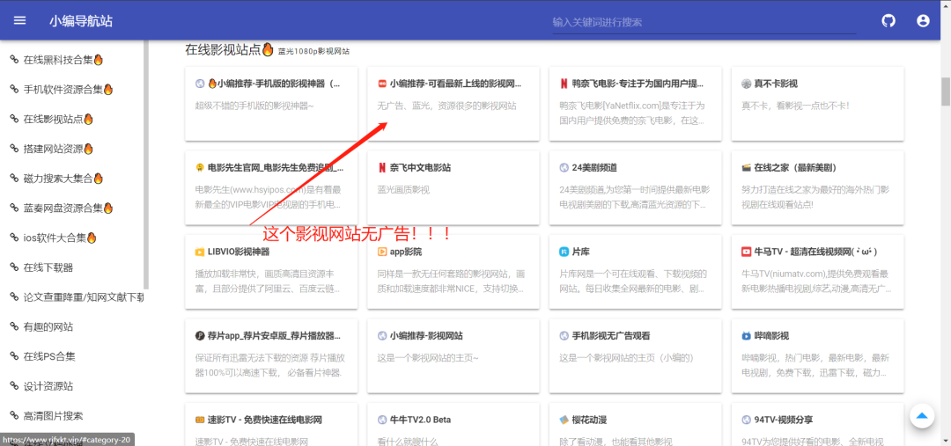951x446 pixels.
Task: Open the 电影先生官网 card
Action: 271,187
